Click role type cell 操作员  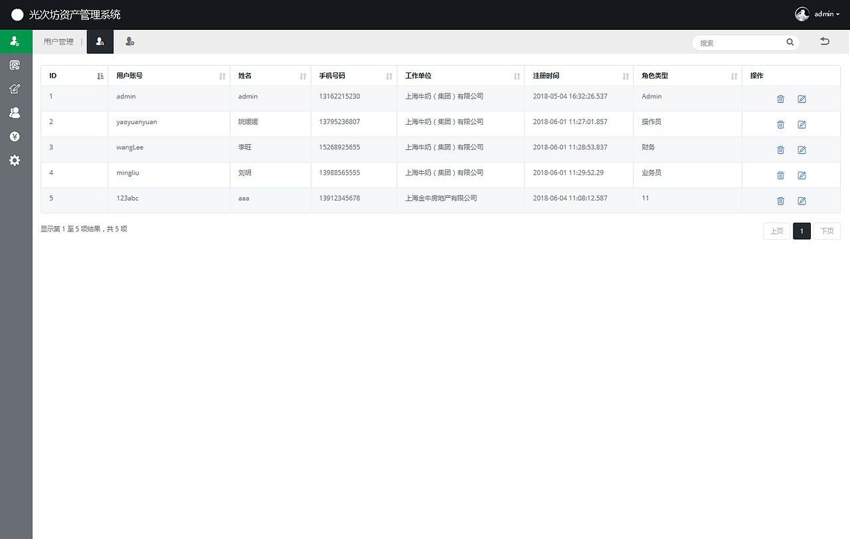point(651,122)
